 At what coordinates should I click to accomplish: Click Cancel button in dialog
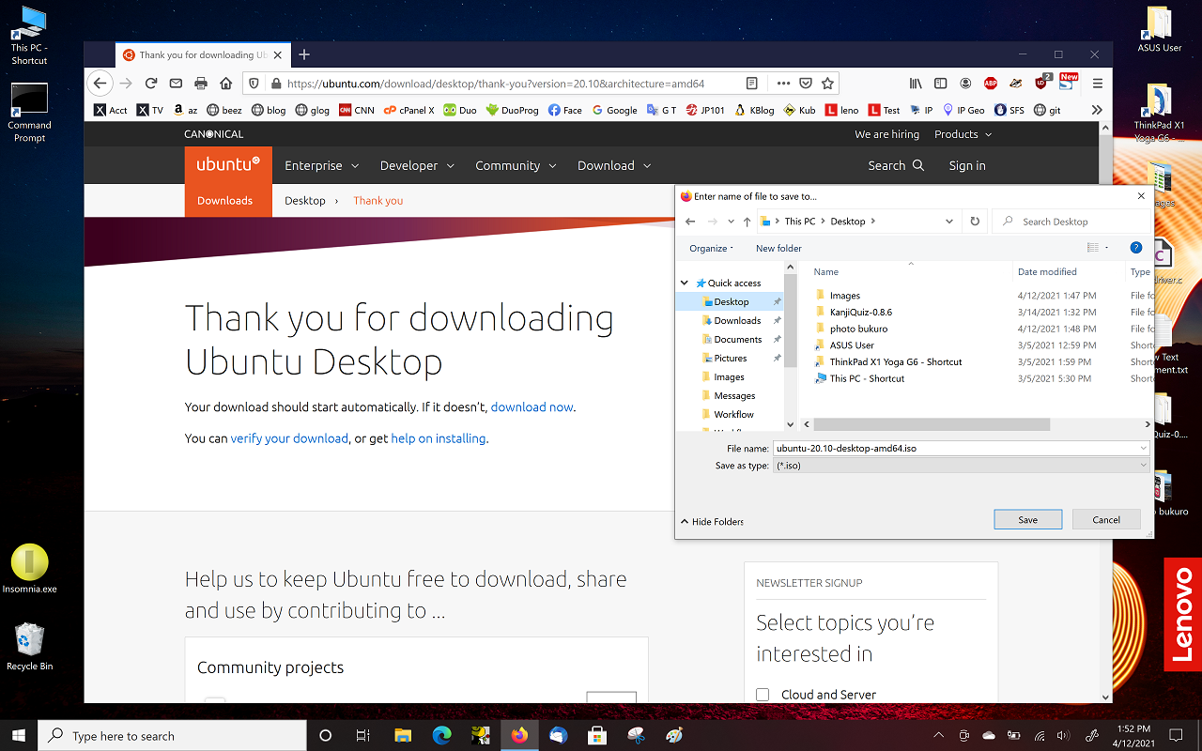click(x=1106, y=519)
